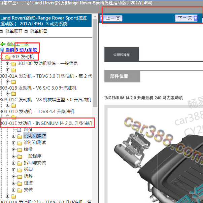Image resolution: width=203 pixels, height=203 pixels.
Task: Expand the 一般程序 folder node
Action: pos(13,156)
